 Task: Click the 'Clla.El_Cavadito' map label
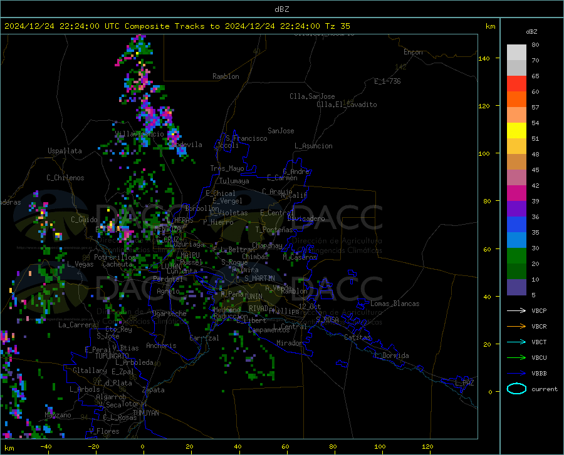[347, 105]
